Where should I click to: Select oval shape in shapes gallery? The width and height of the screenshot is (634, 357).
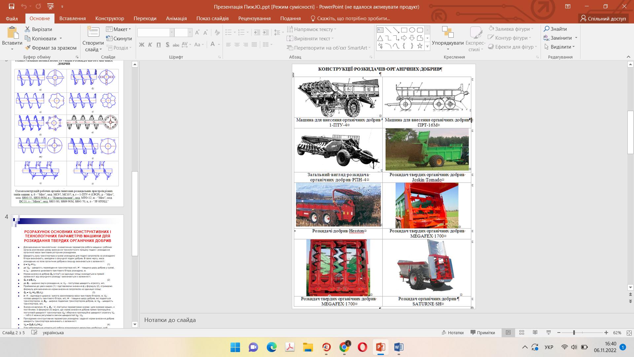(x=412, y=30)
